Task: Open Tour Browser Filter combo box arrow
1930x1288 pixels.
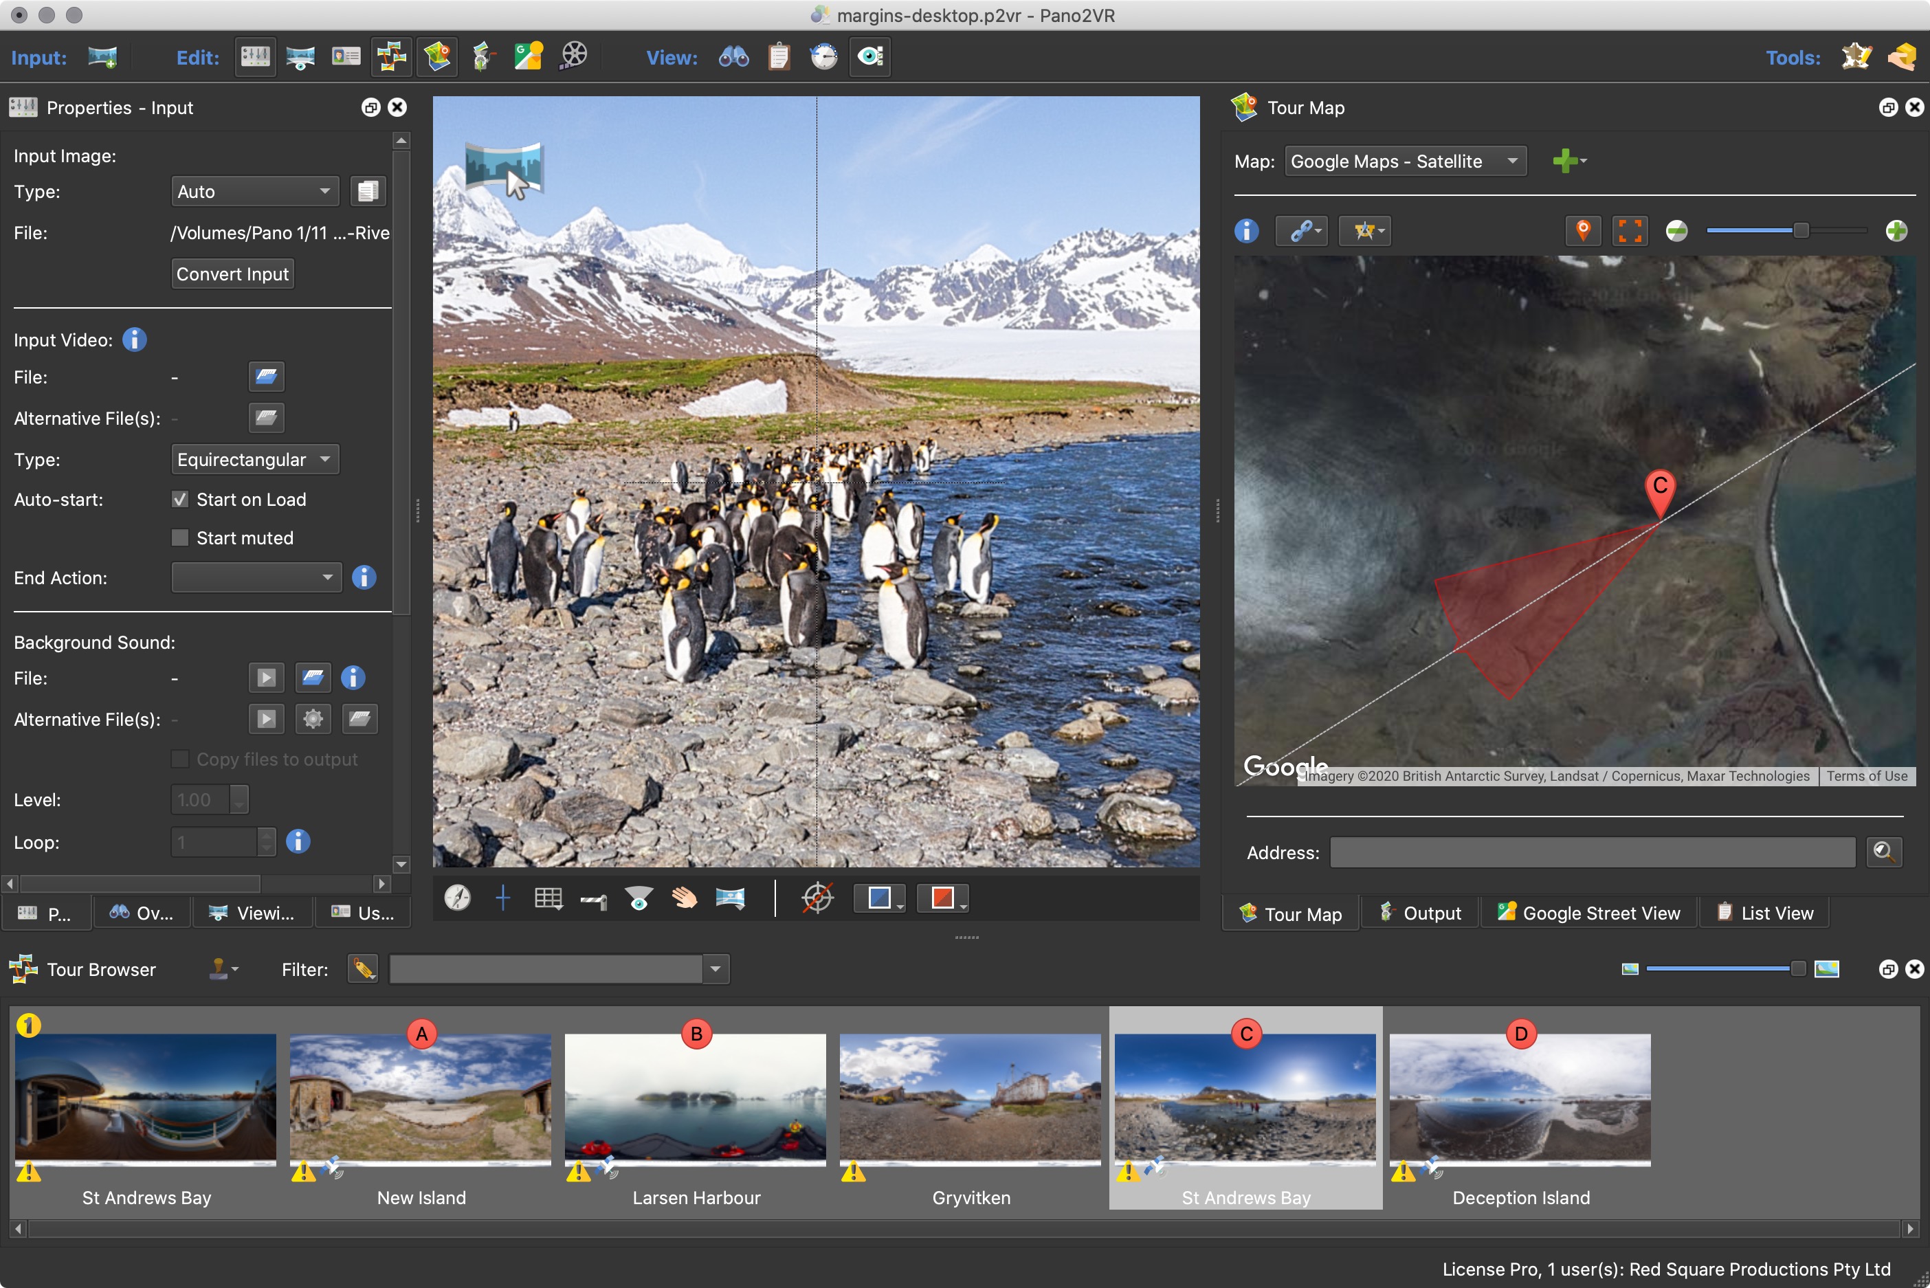Action: point(716,969)
